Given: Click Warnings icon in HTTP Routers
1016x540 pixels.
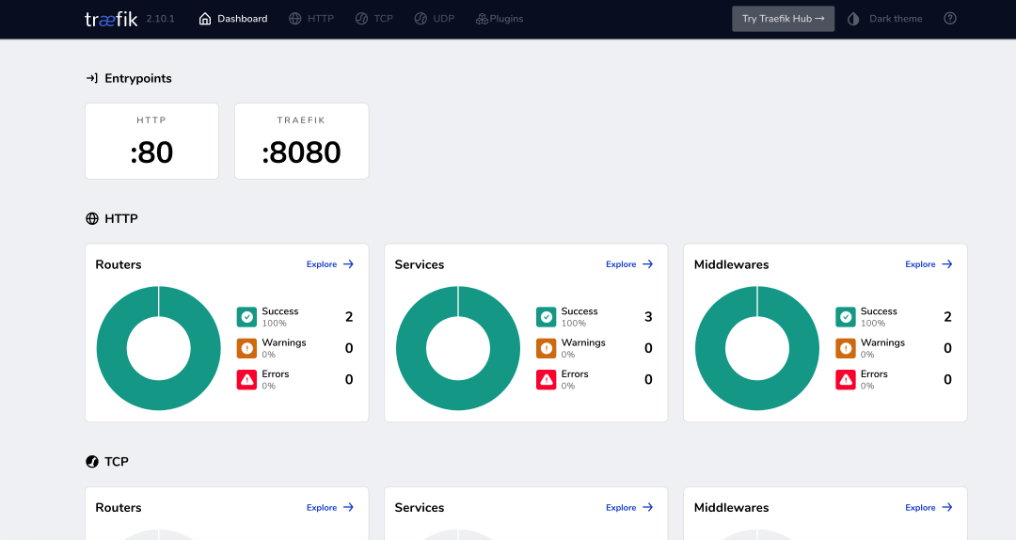Looking at the screenshot, I should tap(246, 348).
